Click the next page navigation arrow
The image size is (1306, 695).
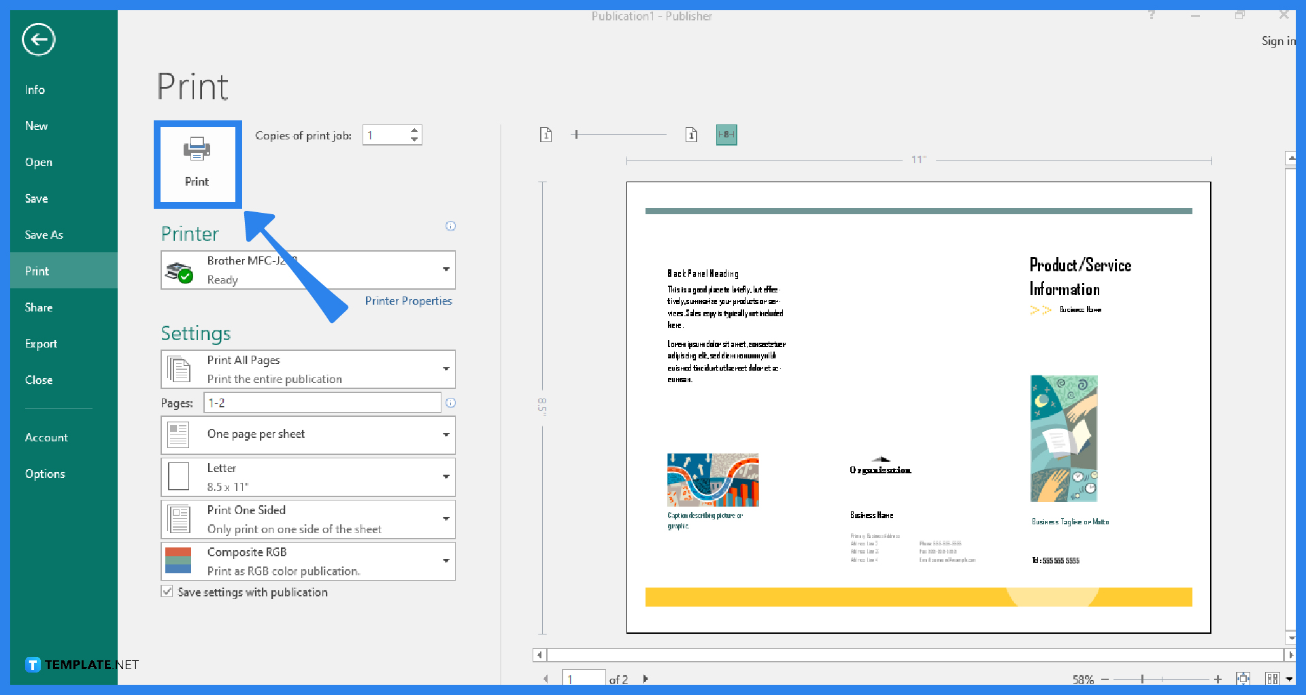click(x=646, y=678)
